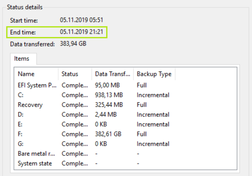The width and height of the screenshot is (252, 176).
Task: Click the 938,13 MB cell for C:
Action: (x=109, y=95)
